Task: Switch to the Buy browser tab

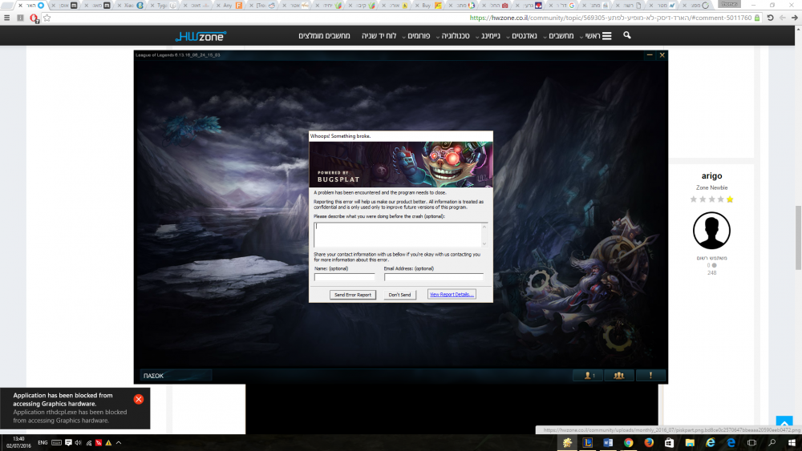Action: click(x=428, y=5)
